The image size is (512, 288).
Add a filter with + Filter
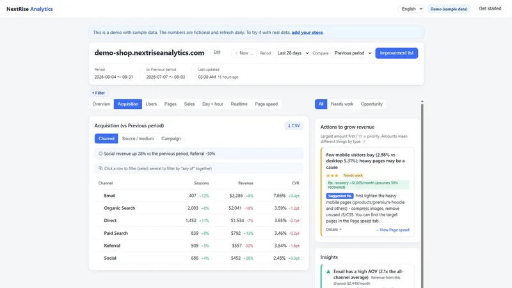click(x=99, y=93)
